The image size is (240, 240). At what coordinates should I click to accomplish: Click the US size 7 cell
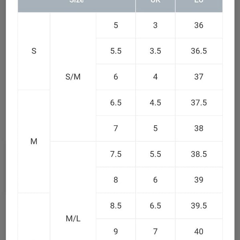coord(116,128)
